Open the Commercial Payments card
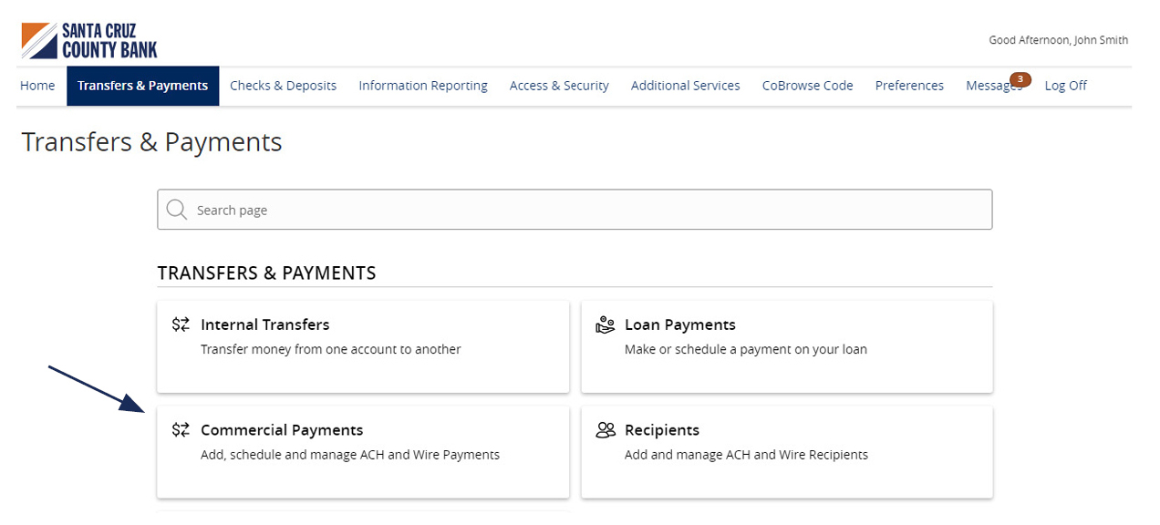This screenshot has height=525, width=1160. tap(363, 451)
